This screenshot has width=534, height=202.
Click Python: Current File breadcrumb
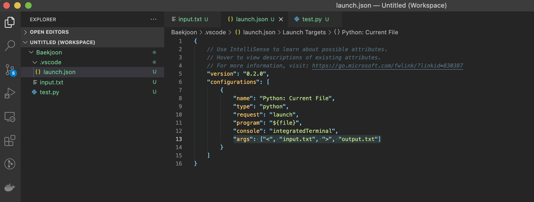370,32
